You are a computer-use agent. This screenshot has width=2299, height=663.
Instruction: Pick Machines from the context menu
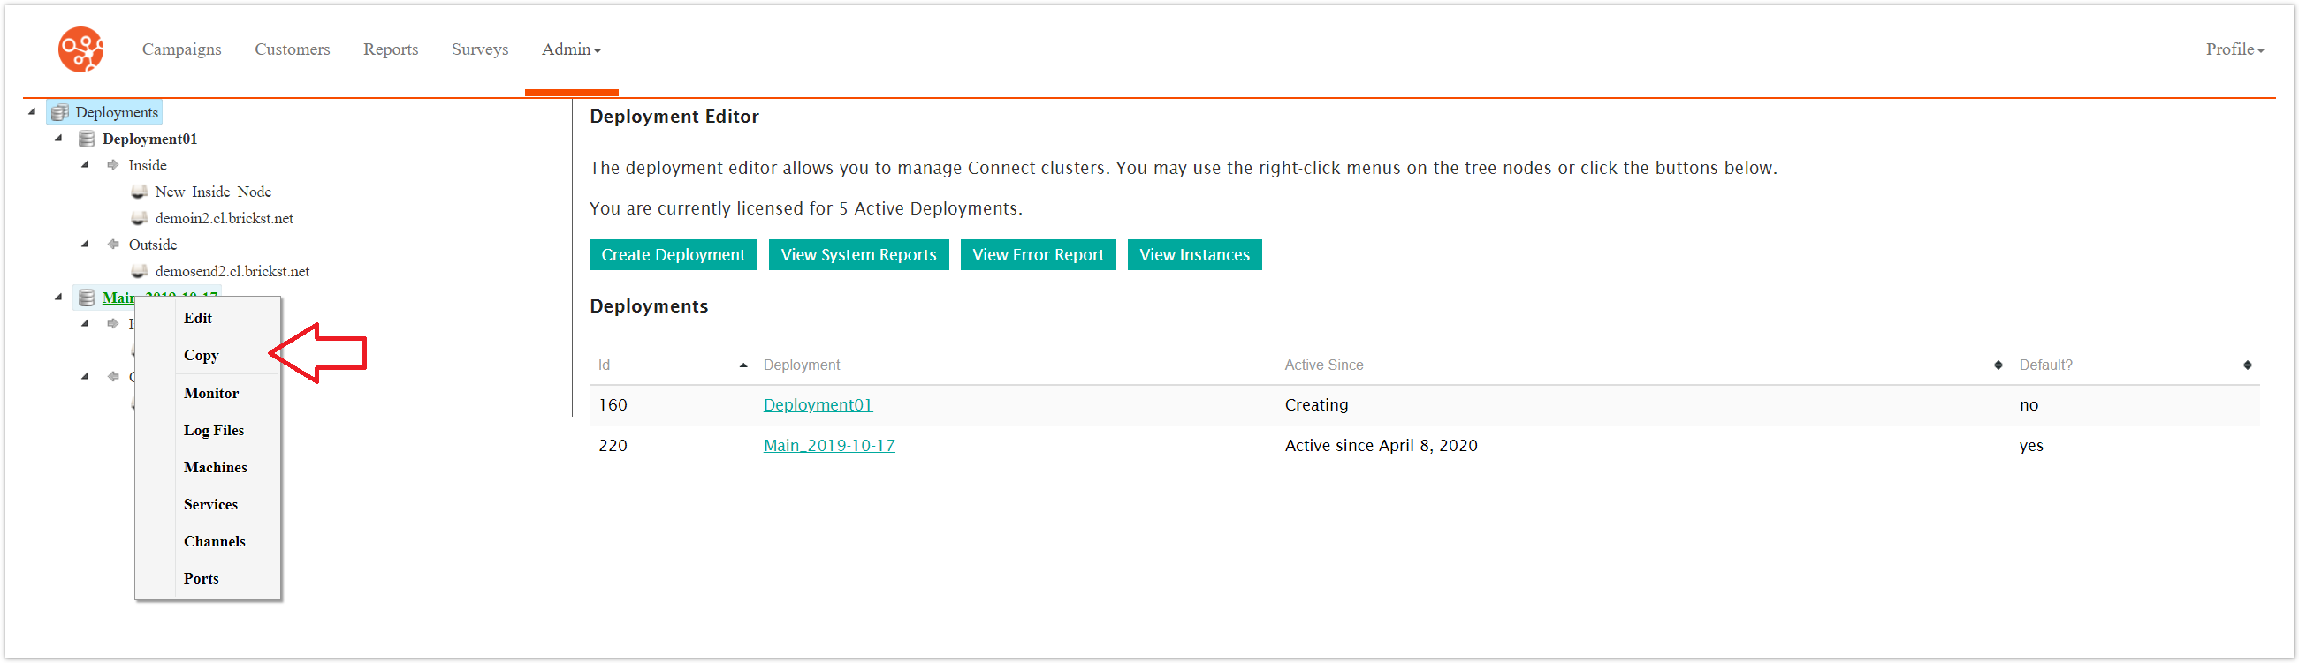pos(215,467)
